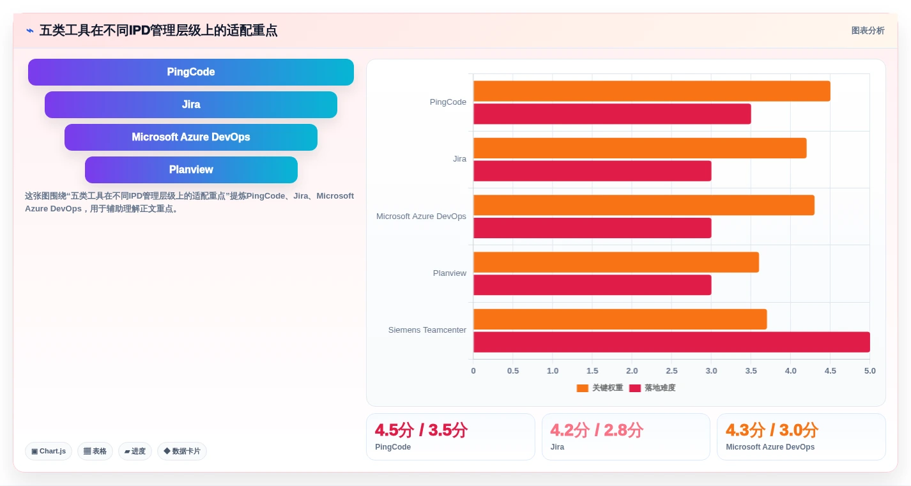The height and width of the screenshot is (486, 911).
Task: Click the orange 关键权重 legend swatch
Action: click(x=582, y=388)
